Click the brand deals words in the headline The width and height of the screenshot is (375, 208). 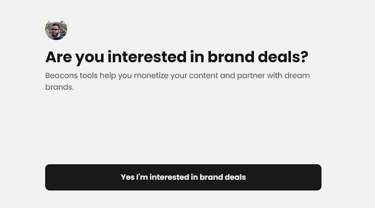258,57
